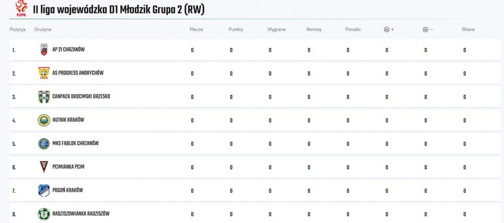Open the Hutnik Kraków team link

pyautogui.click(x=68, y=120)
